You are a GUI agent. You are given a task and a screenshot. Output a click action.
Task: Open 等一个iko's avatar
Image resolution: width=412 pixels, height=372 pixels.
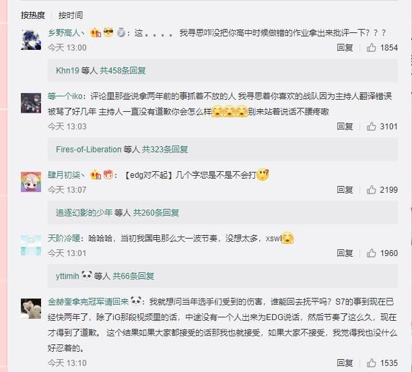[31, 103]
